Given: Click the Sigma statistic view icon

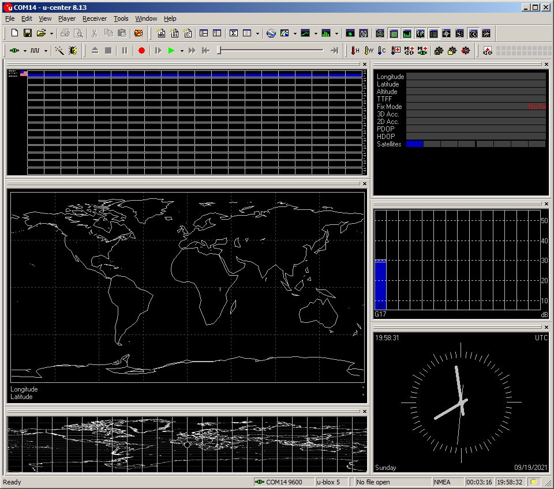Looking at the screenshot, I should click(x=234, y=33).
